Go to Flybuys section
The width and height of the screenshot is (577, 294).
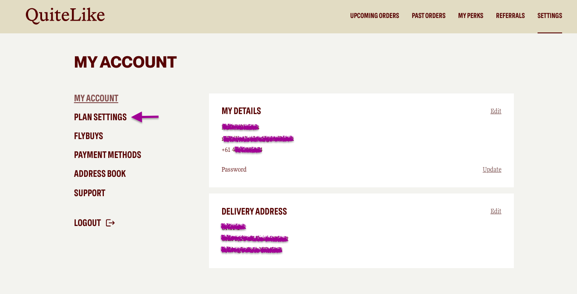tap(88, 136)
